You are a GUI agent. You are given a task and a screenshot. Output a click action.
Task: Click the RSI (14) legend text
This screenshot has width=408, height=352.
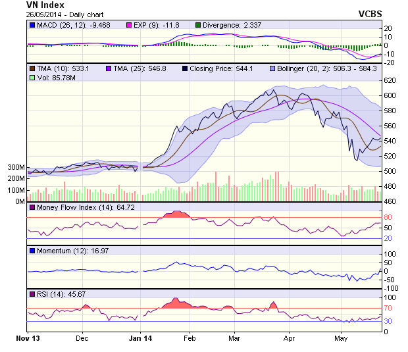coord(54,293)
